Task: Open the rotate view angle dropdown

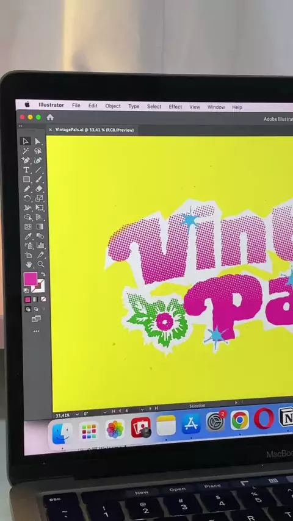Action: point(105,412)
